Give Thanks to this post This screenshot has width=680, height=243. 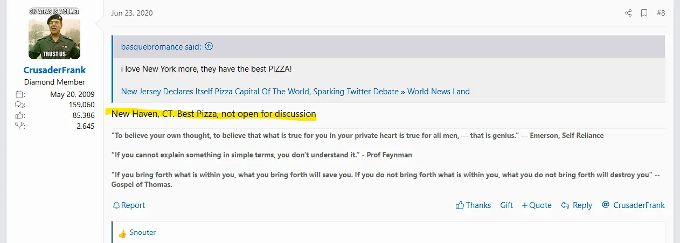click(x=473, y=205)
